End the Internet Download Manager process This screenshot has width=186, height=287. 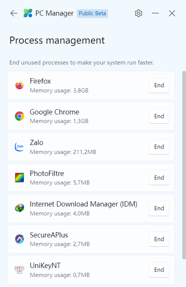(159, 208)
